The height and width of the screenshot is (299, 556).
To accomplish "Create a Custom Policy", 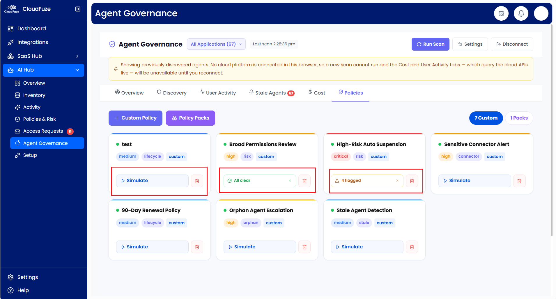I will (135, 118).
